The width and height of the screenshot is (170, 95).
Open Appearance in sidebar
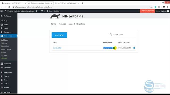coord(8,72)
